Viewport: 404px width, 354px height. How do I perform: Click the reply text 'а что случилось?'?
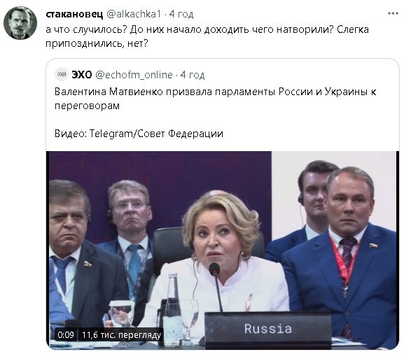[x=87, y=29]
